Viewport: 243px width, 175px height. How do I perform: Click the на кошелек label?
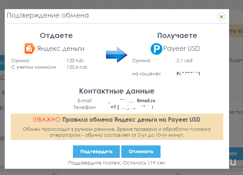click(x=147, y=74)
